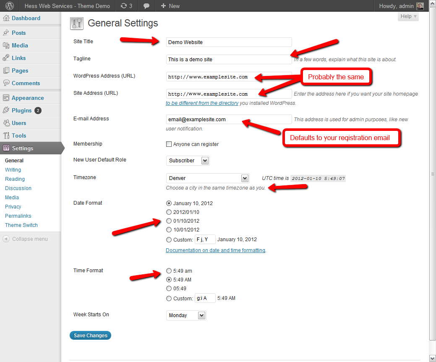Viewport: 436px width, 362px height.
Task: Open the Week Starts On dropdown
Action: (x=186, y=315)
